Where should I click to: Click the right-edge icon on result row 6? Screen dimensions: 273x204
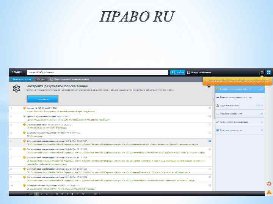pos(210,149)
